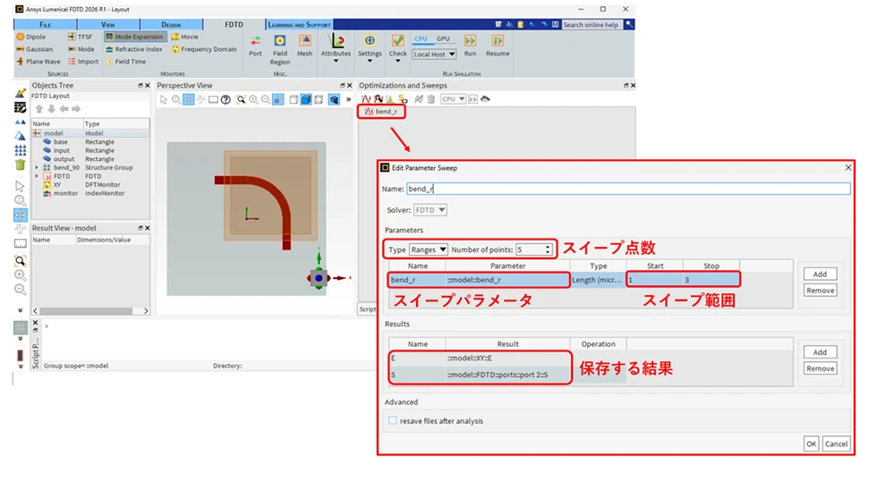
Task: Click the Add button in Parameters
Action: tap(820, 274)
